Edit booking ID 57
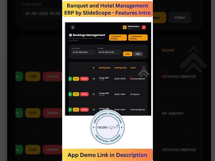 [x=76, y=94]
